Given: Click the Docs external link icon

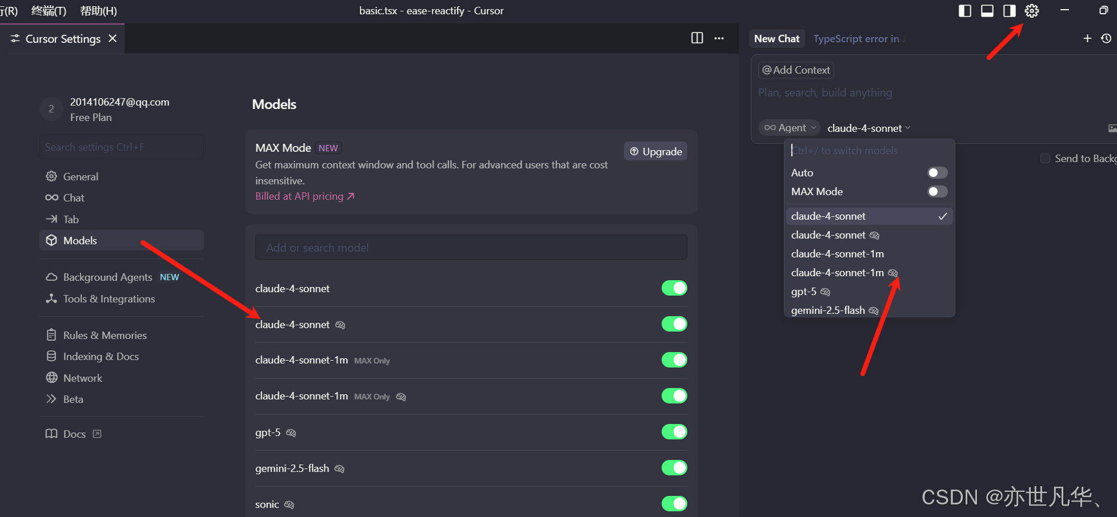Looking at the screenshot, I should [97, 434].
